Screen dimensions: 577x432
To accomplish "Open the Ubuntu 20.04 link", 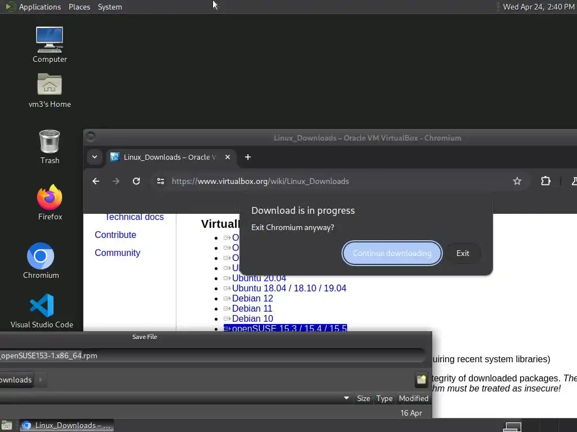I will pyautogui.click(x=259, y=278).
